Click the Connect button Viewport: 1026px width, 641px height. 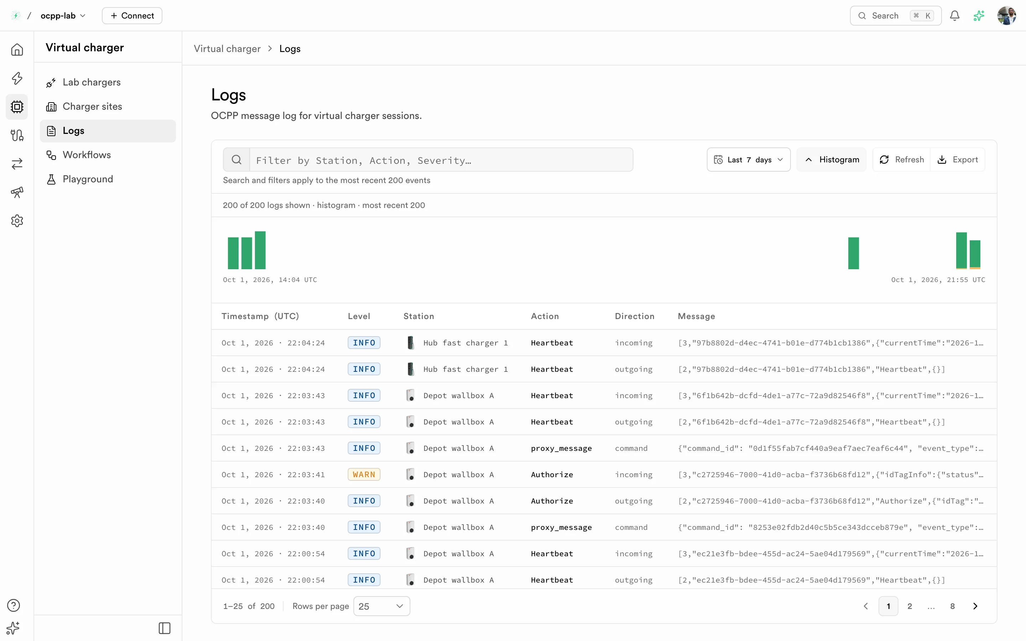point(132,16)
